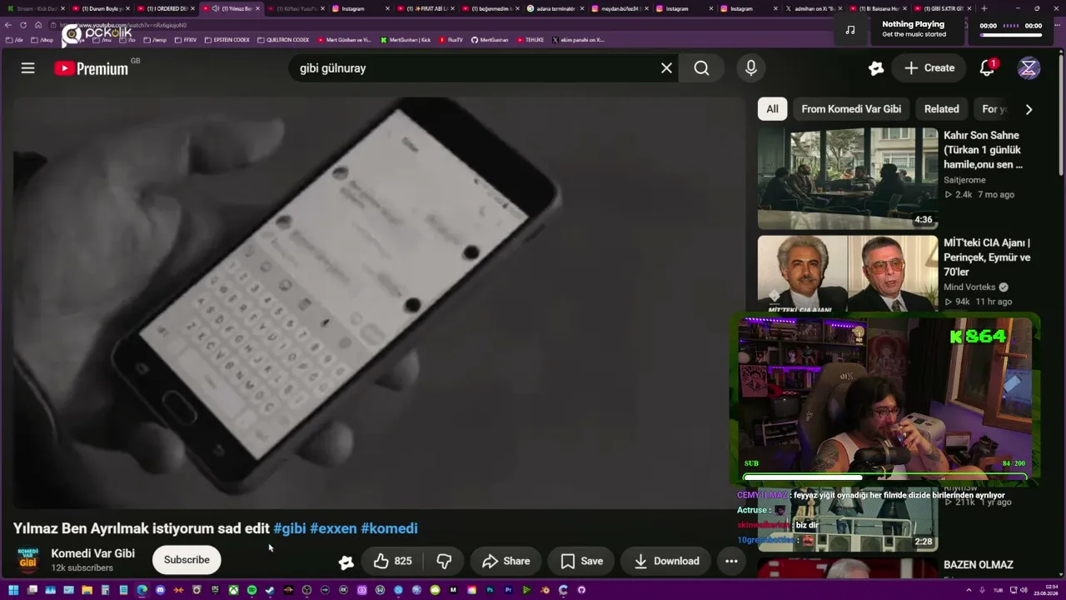Open the 'QUELTRON CODEX' bookmark
1066x600 pixels.
(x=284, y=40)
